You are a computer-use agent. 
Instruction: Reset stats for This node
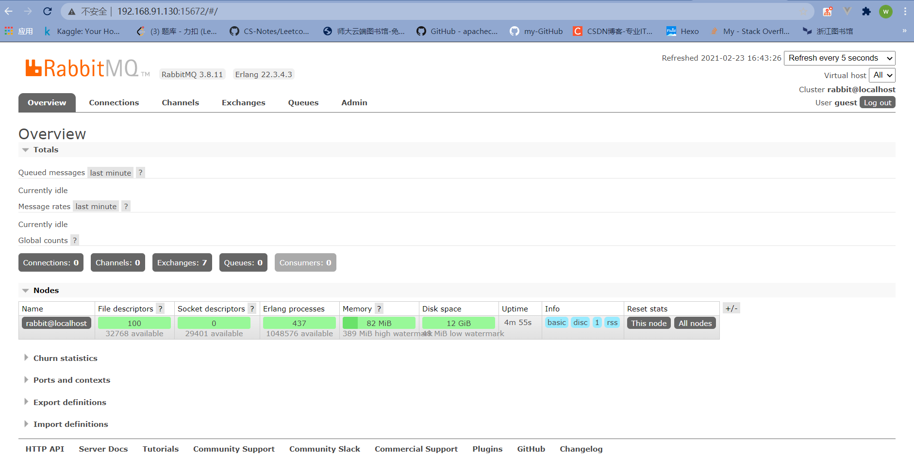pos(649,323)
